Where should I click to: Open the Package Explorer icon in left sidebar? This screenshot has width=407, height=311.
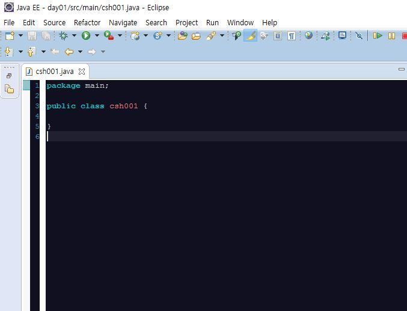coord(10,89)
